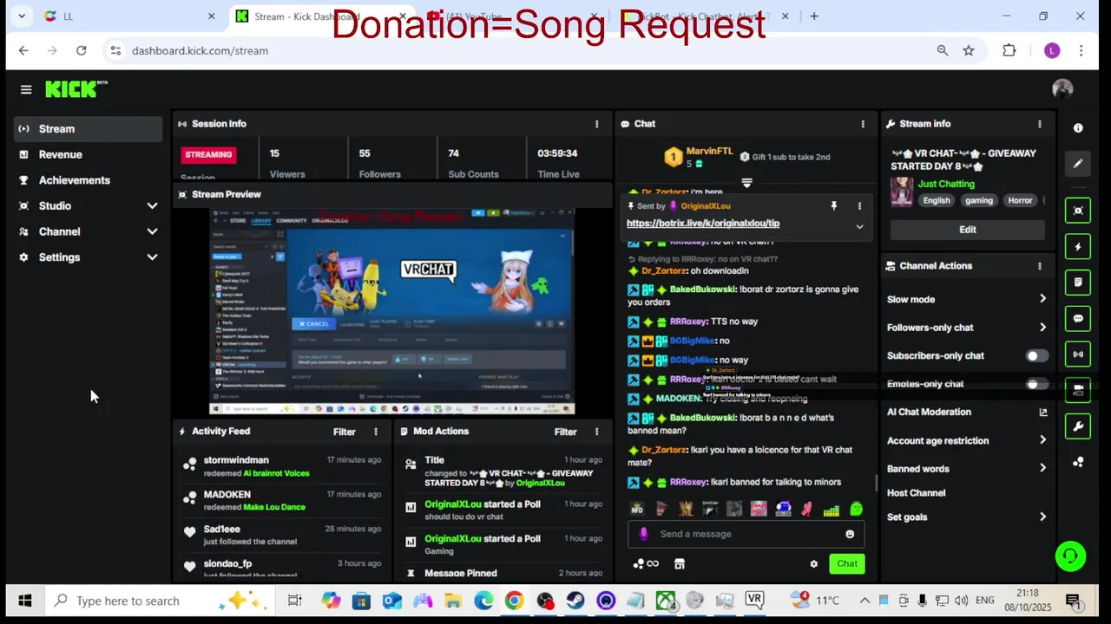Viewport: 1111px width, 624px height.
Task: Open the shop icon below the chat input
Action: 680,564
